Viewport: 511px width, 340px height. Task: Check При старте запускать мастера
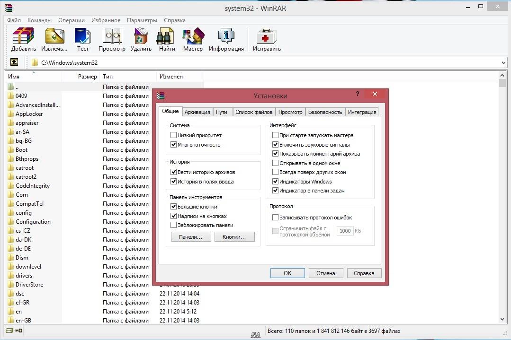click(275, 135)
